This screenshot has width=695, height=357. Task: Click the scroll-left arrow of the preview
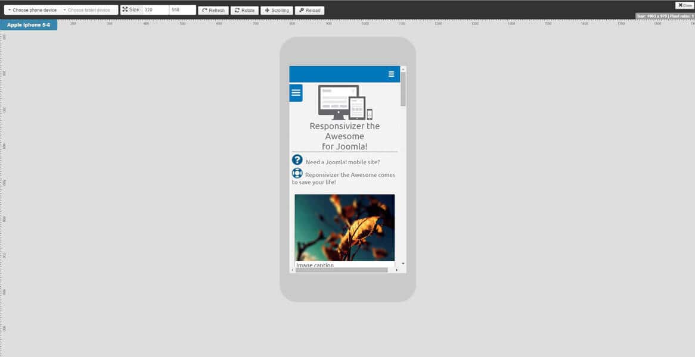[292, 270]
